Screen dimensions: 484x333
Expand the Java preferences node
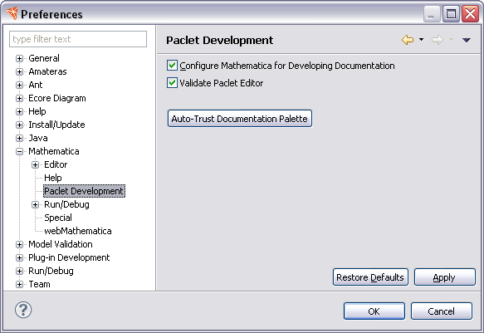pyautogui.click(x=19, y=138)
